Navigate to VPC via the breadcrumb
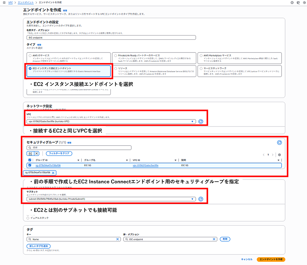The width and height of the screenshot is (307, 265). [10, 2]
